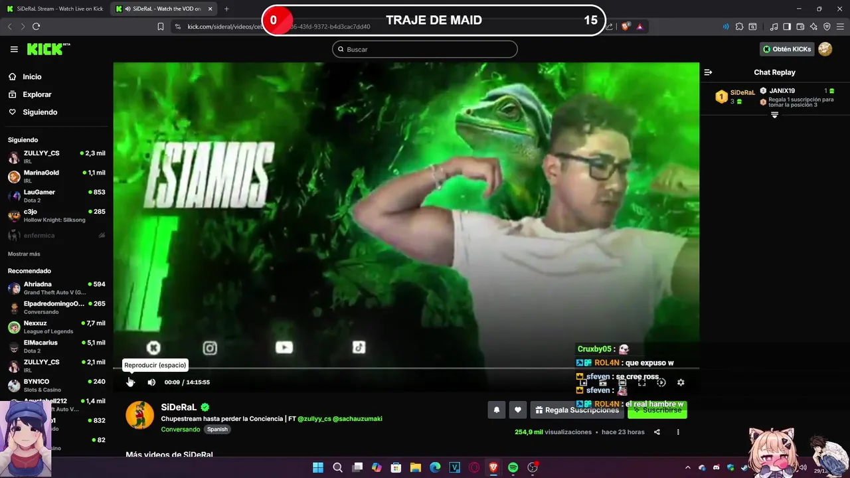
Task: Go back in browser history
Action: click(9, 27)
